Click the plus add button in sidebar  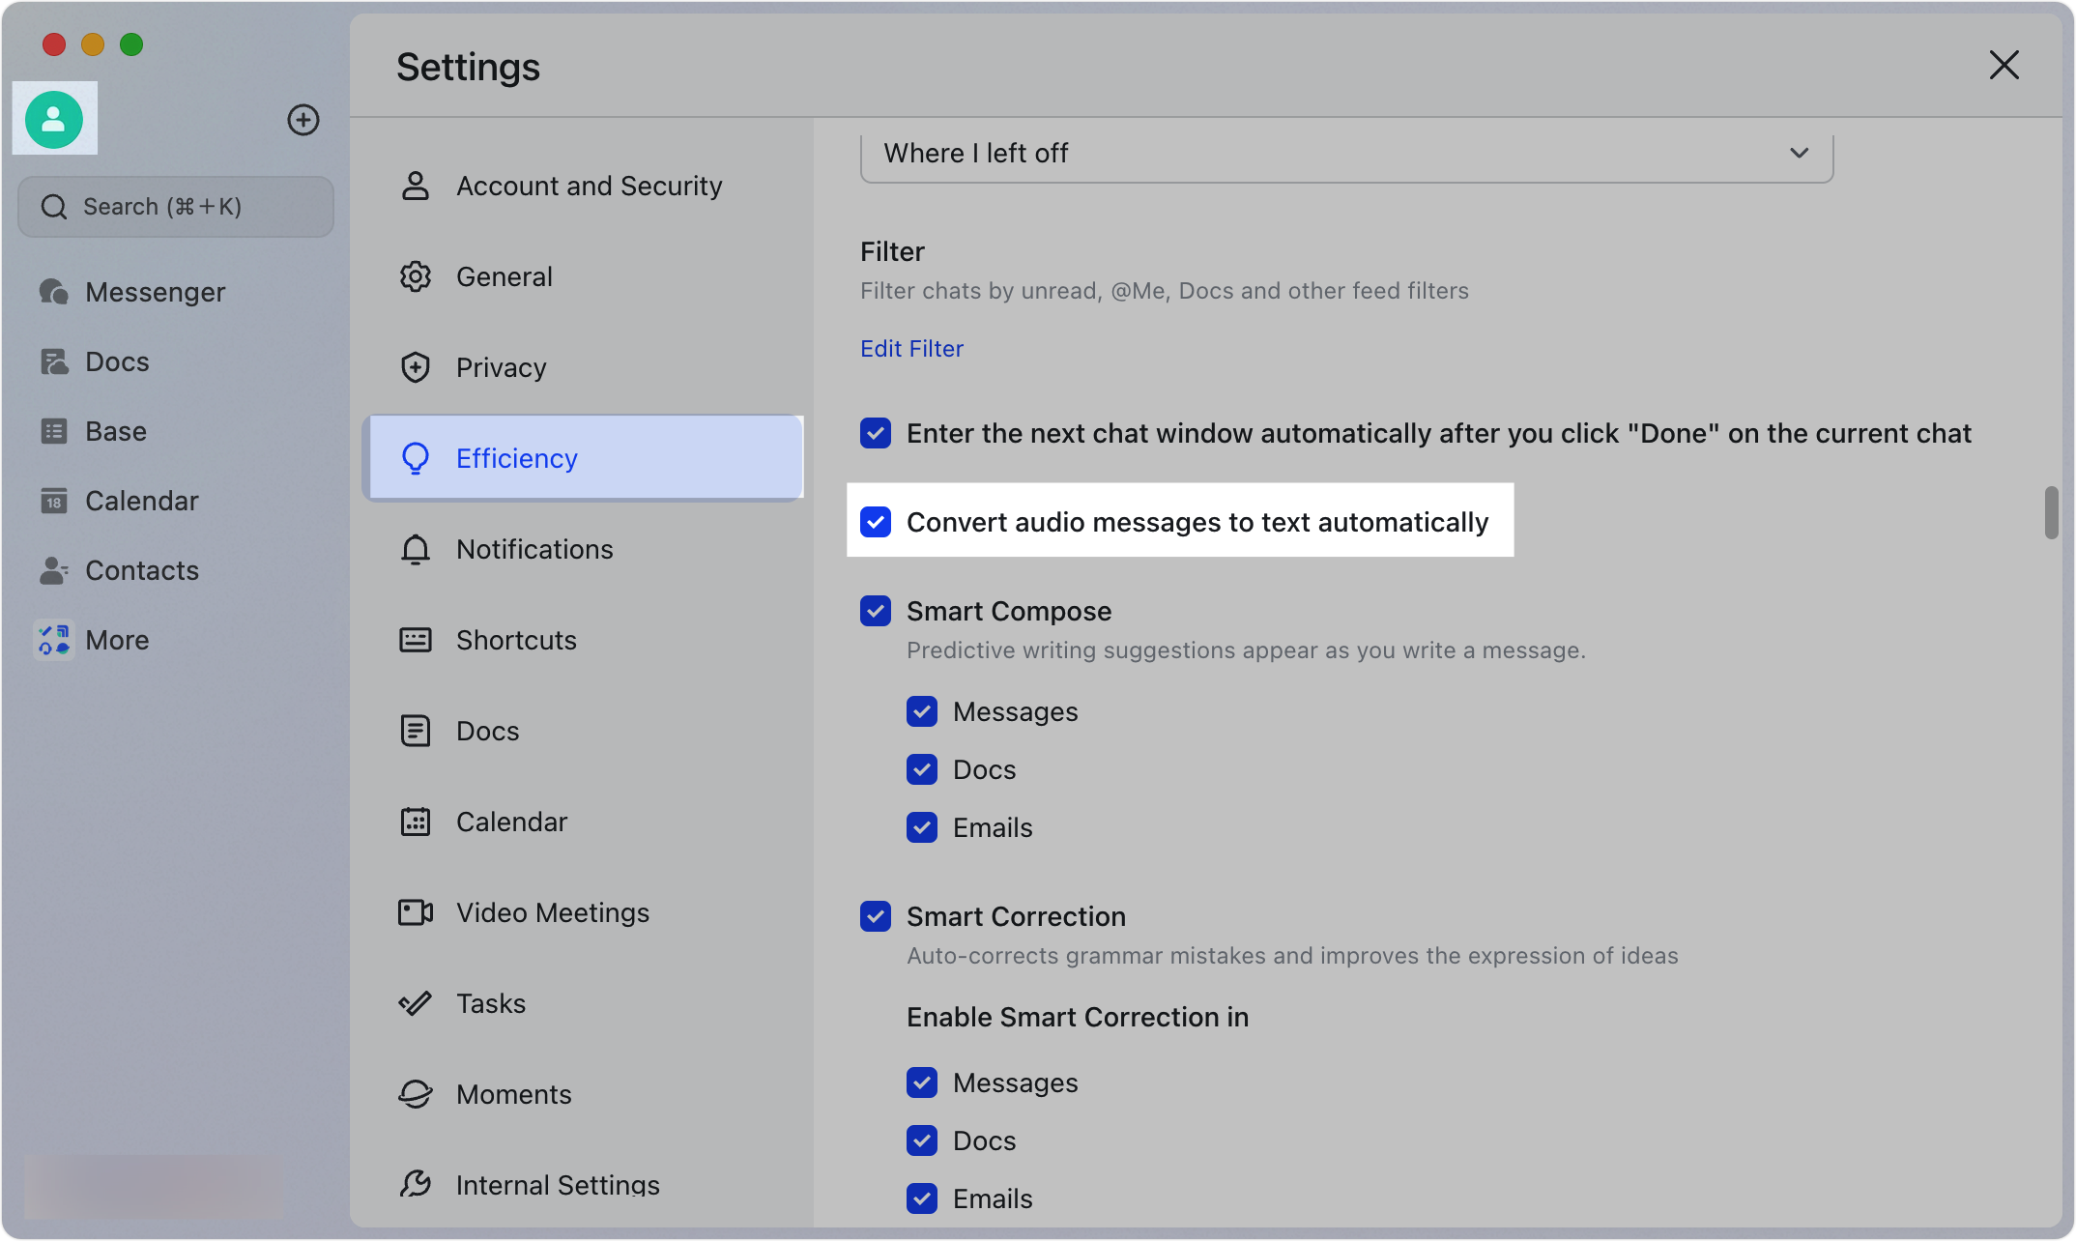[x=303, y=120]
